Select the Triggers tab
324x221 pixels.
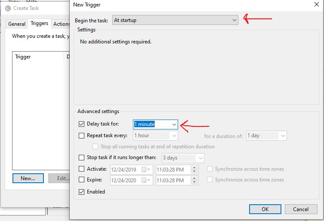pos(39,24)
